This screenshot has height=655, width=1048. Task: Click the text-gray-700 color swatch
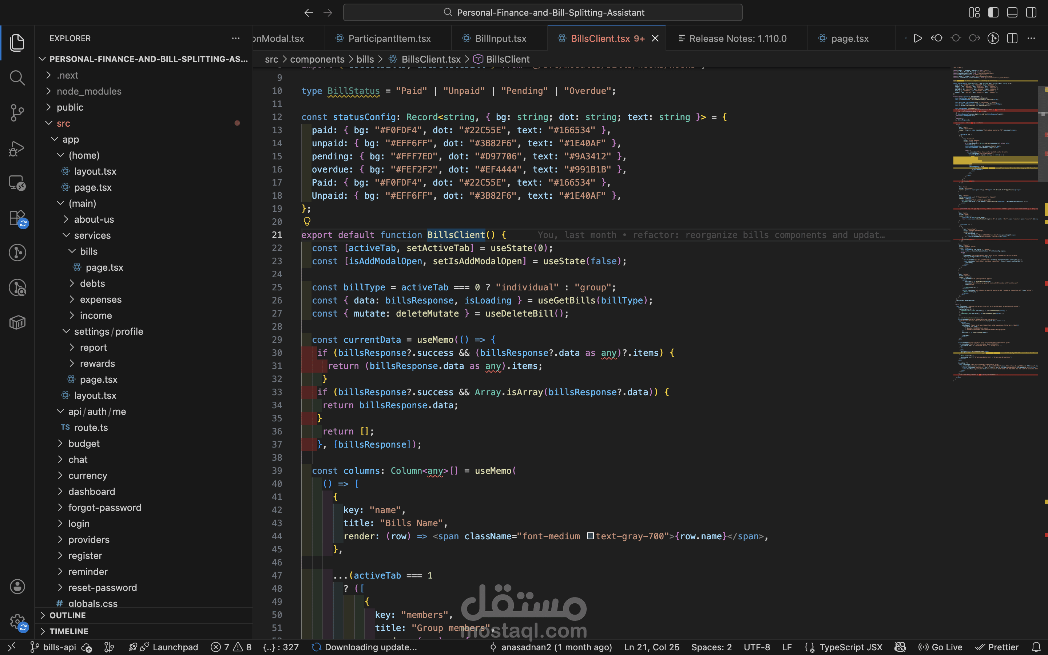(x=590, y=536)
